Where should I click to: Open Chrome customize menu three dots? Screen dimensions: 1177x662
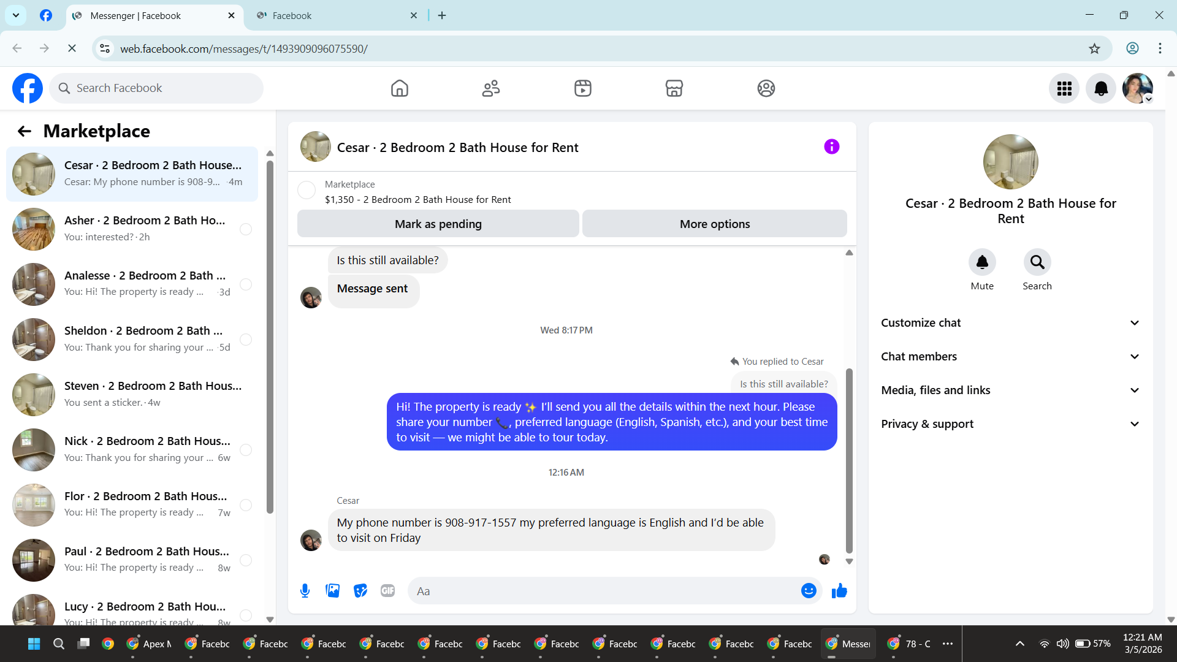click(x=1160, y=48)
